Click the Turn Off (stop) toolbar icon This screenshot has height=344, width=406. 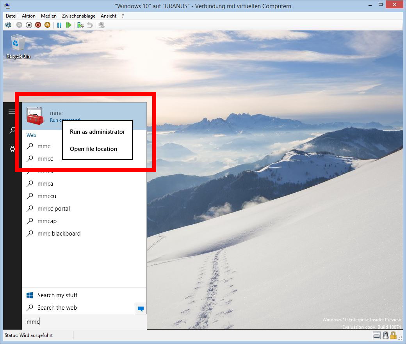pos(28,25)
